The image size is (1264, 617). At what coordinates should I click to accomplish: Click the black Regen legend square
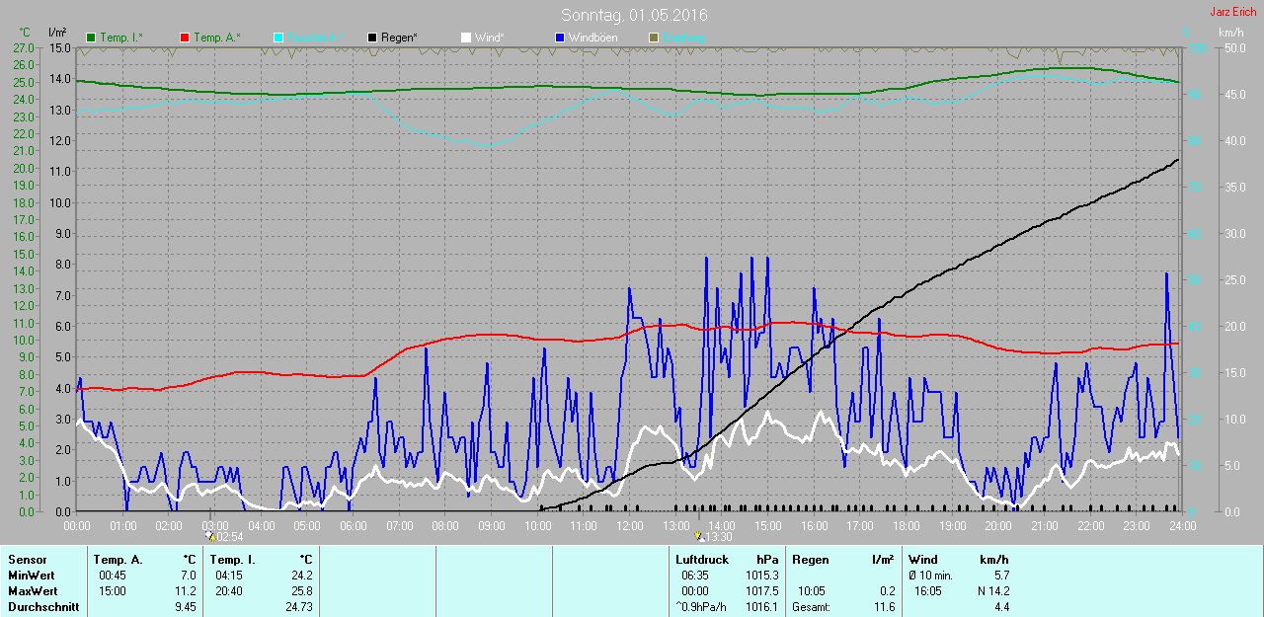pos(372,38)
